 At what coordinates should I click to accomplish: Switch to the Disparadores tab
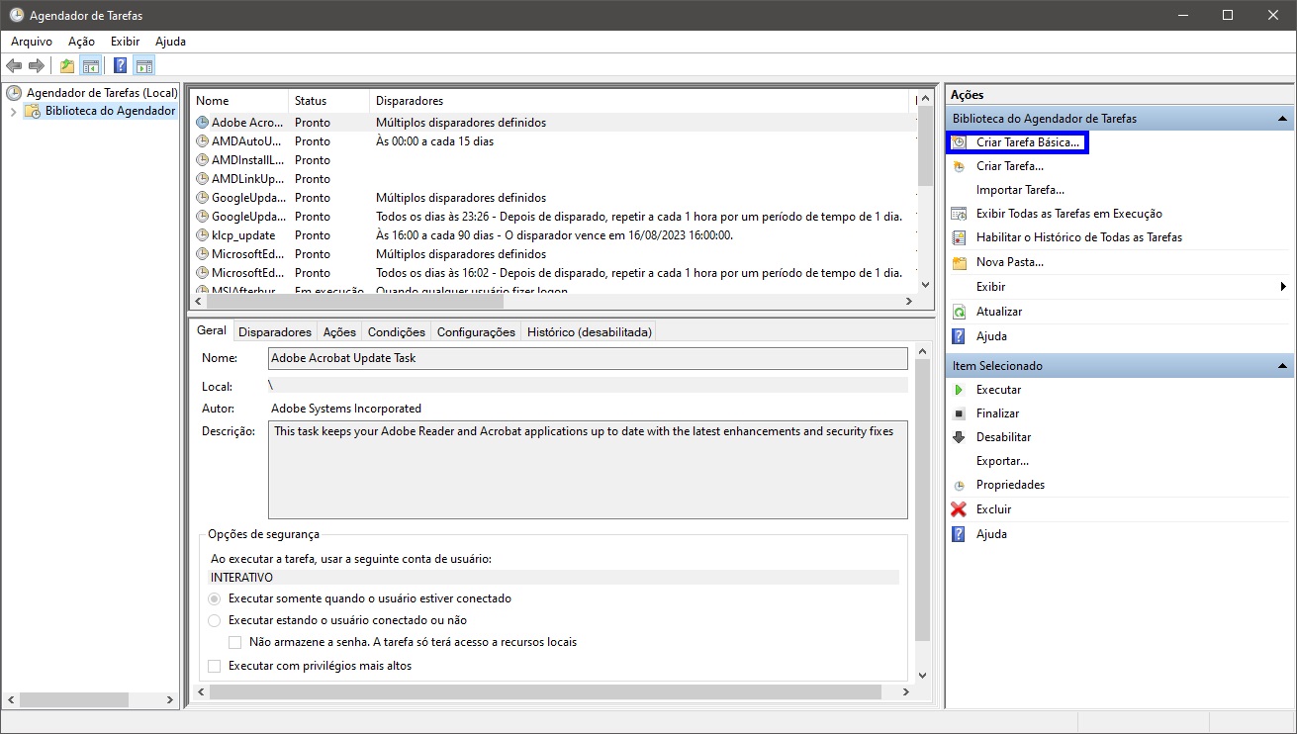275,332
